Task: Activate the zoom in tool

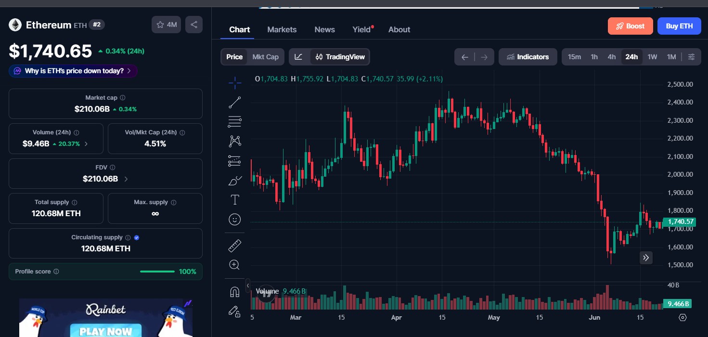Action: pos(235,265)
